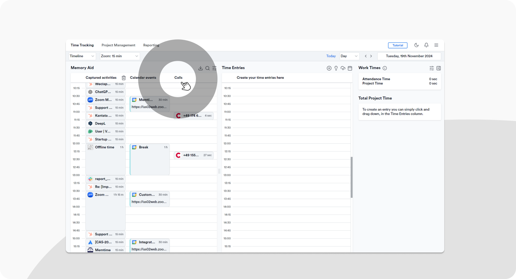Jump to Today
The width and height of the screenshot is (516, 279).
(x=331, y=56)
